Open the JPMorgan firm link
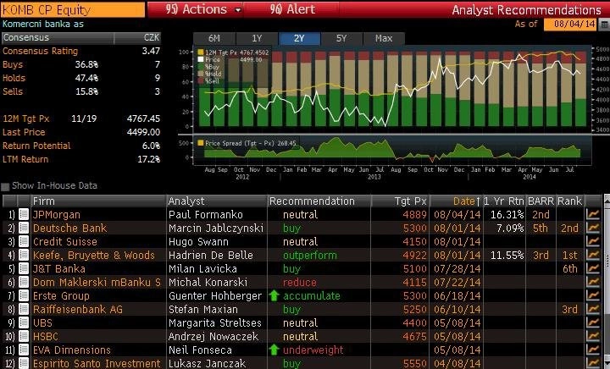Image resolution: width=610 pixels, height=369 pixels. coord(57,214)
